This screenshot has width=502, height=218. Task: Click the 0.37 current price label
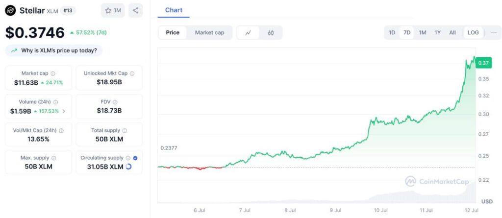coord(483,63)
